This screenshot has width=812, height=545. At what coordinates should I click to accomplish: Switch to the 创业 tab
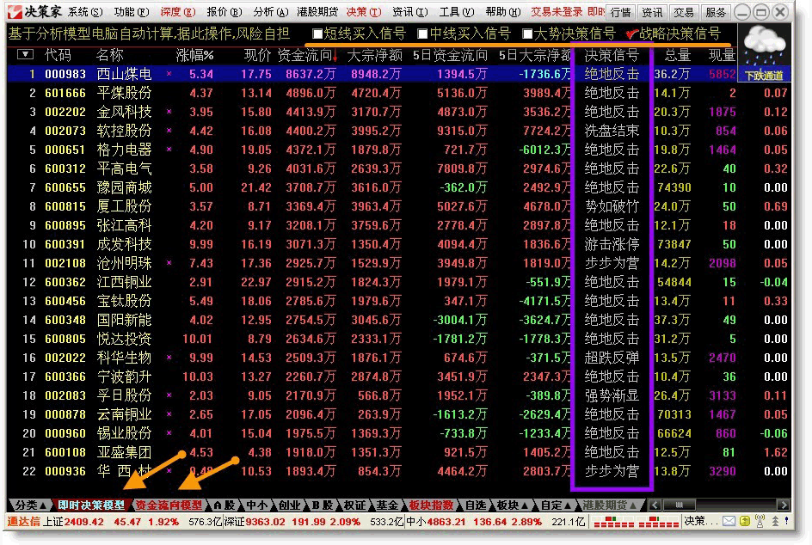coord(289,505)
